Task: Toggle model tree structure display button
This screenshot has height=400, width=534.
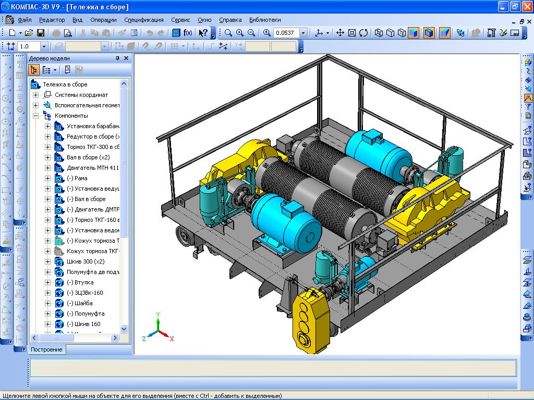Action: tap(34, 69)
